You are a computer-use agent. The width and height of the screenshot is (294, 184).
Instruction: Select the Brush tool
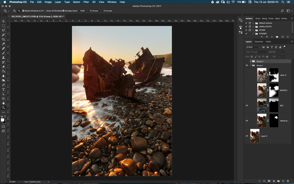point(3,53)
